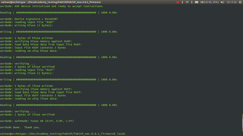243x136 pixels.
Task: Click line 'input file 0xFF contains 1 bytes'
Action: pos(33,95)
